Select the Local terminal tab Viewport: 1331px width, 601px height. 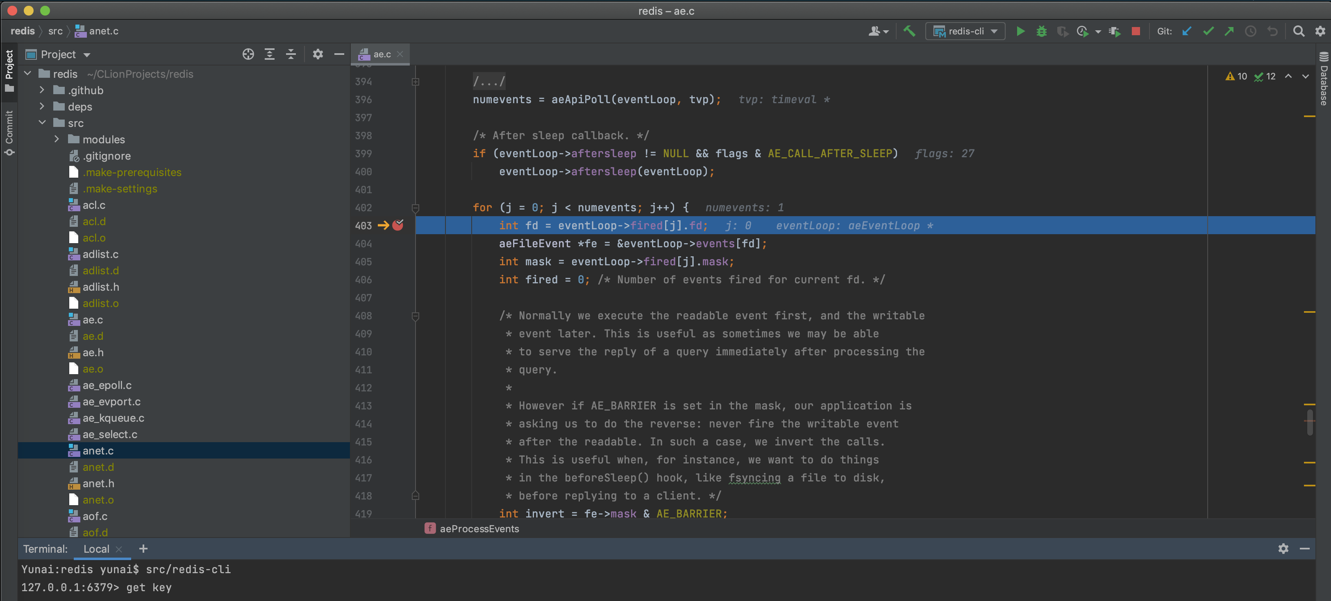coord(96,549)
